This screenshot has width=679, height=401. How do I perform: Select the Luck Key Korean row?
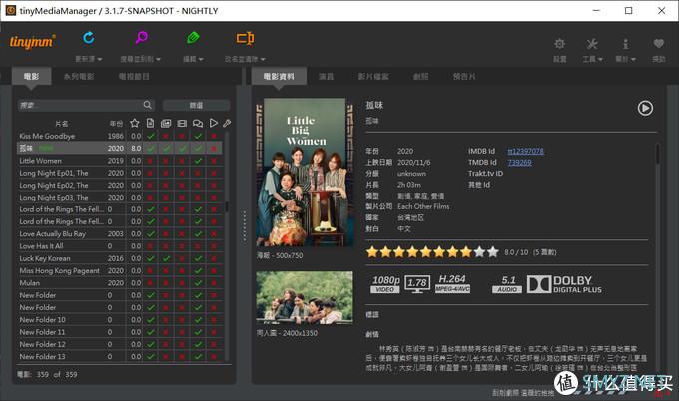(x=120, y=258)
